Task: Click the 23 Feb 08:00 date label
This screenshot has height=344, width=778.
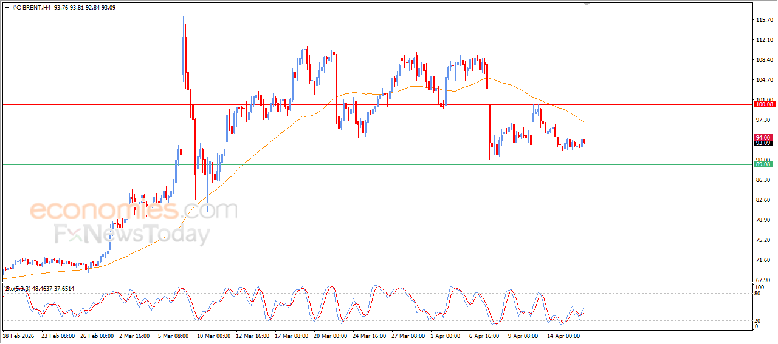Action: point(59,336)
